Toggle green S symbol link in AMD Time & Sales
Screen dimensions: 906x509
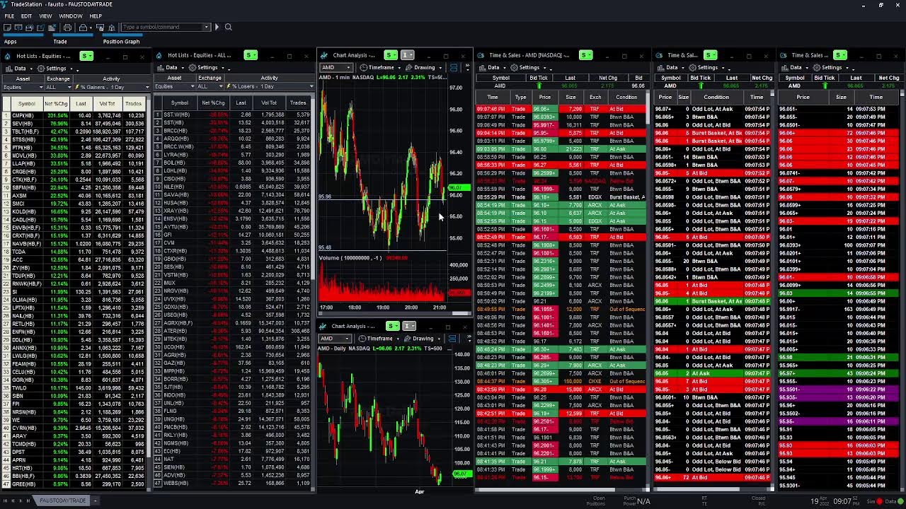click(586, 55)
